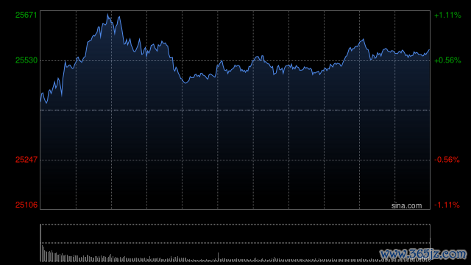Click the +1.11% percentage label

coord(447,15)
